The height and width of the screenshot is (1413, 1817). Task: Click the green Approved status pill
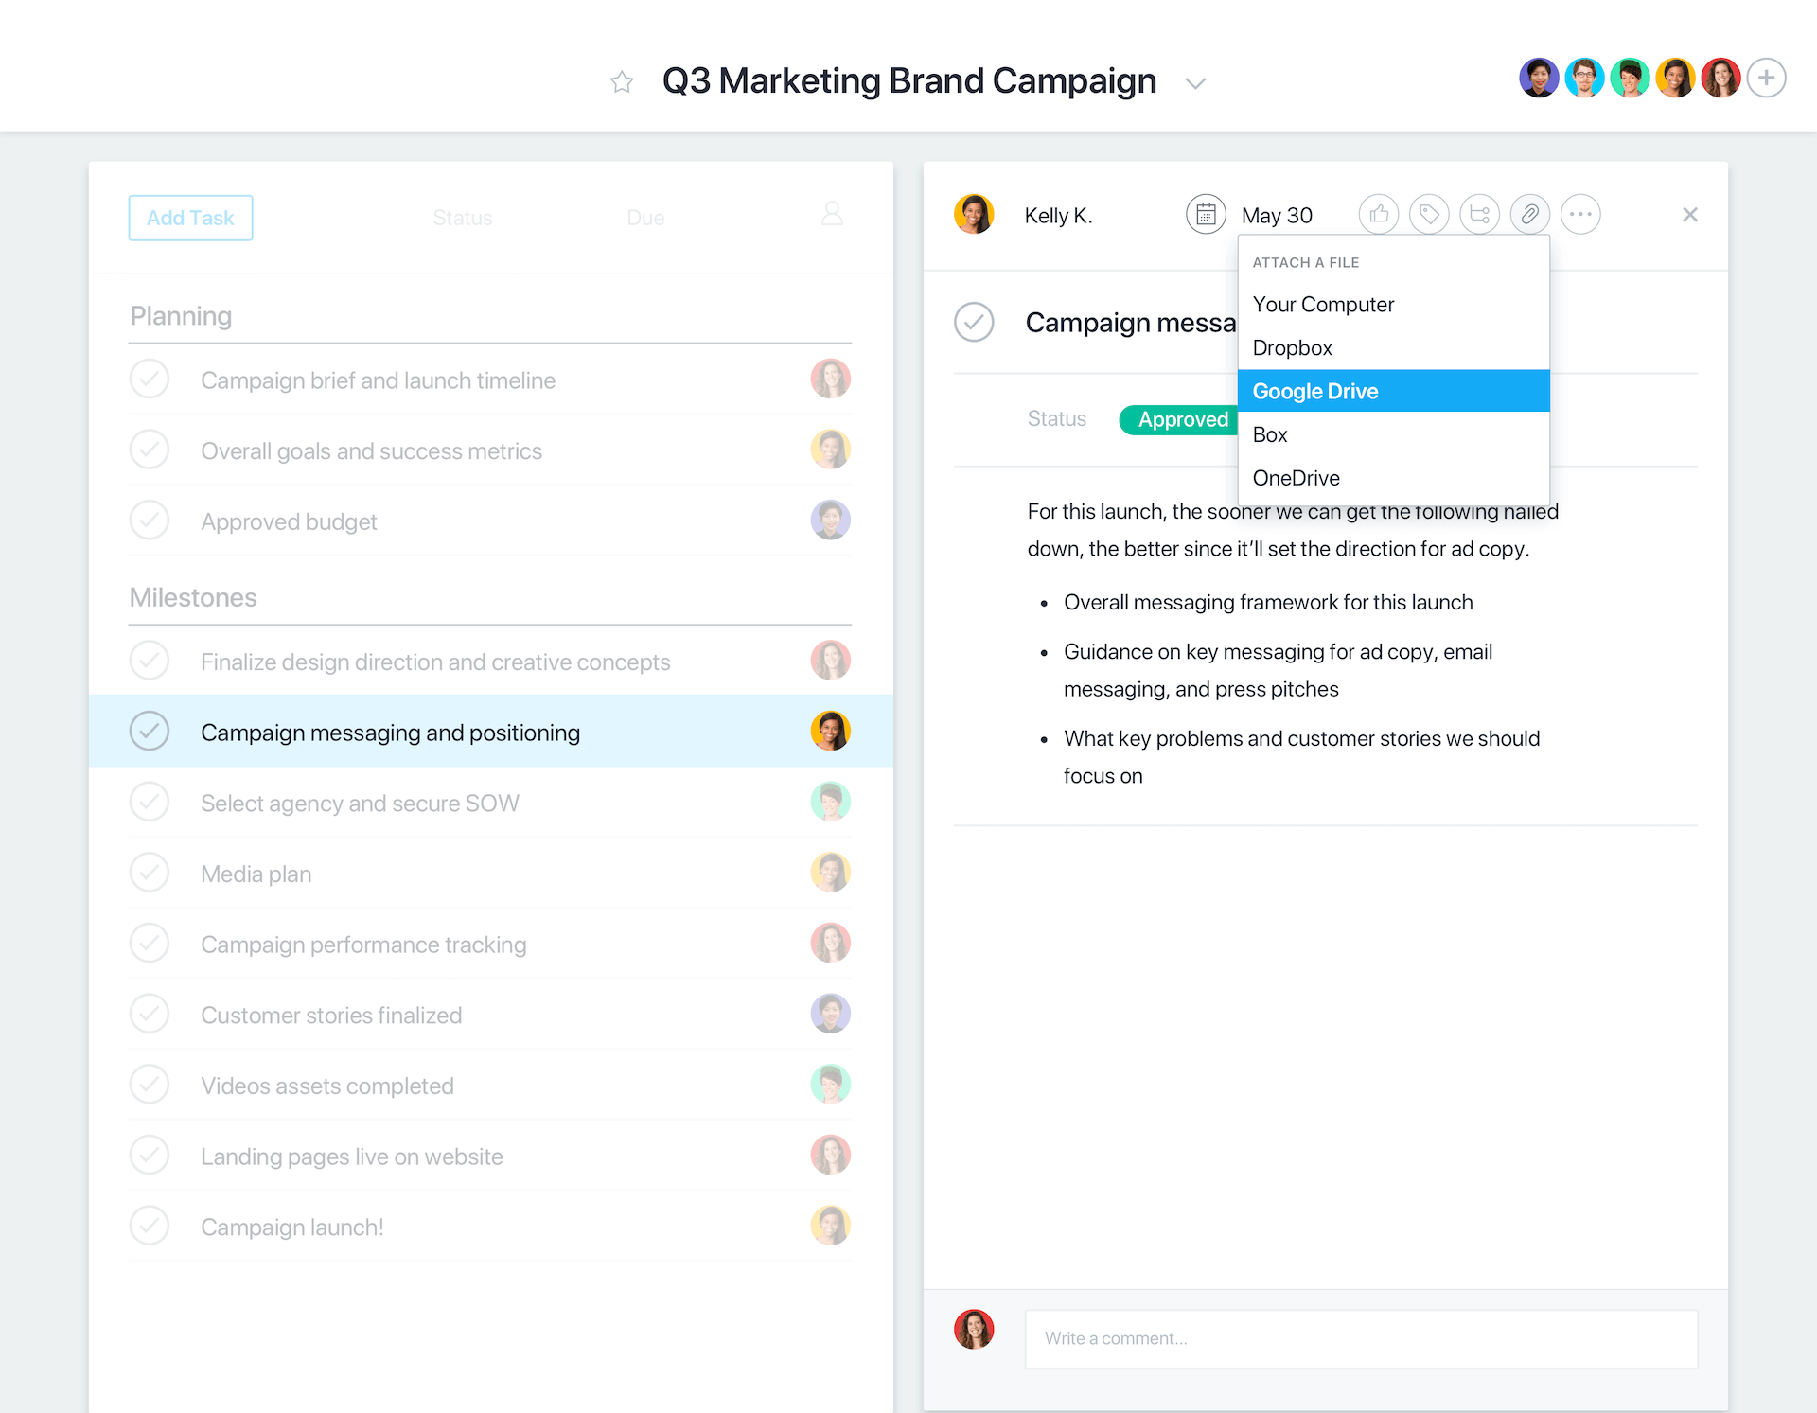[1182, 419]
